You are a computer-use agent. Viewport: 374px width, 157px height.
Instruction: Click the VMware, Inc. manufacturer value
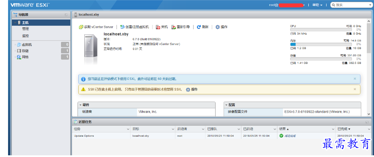pos(148,111)
